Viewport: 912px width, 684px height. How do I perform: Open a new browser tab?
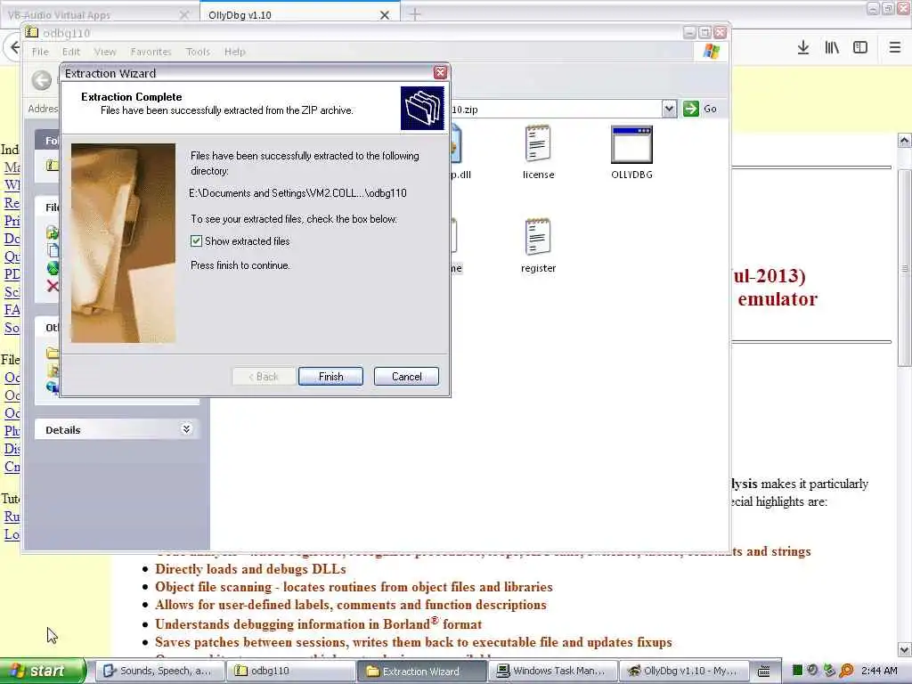tap(415, 14)
